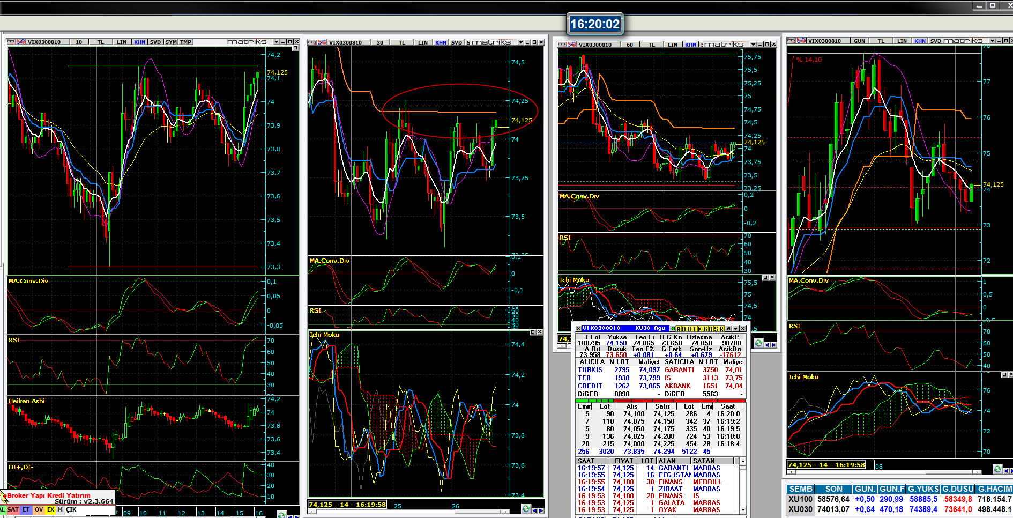Viewport: 1013px width, 518px height.
Task: Toggle SVD option in the daily GUN chart
Action: coord(935,41)
